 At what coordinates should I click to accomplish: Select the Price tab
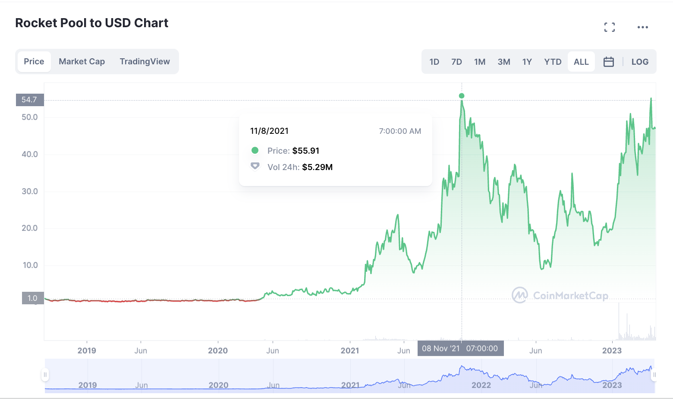pyautogui.click(x=34, y=62)
